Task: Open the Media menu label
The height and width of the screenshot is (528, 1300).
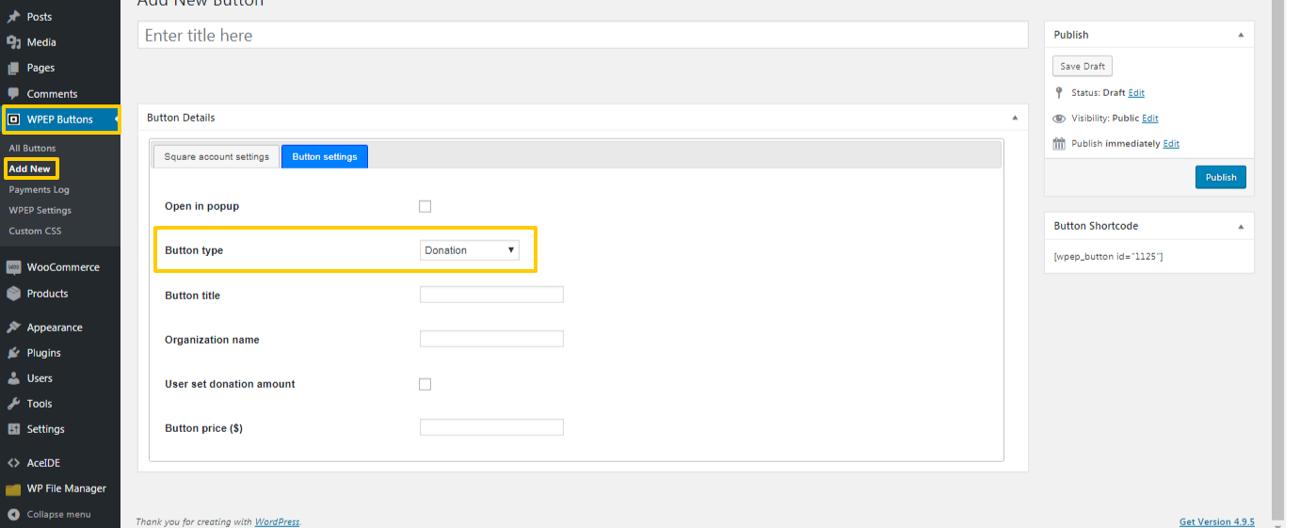Action: coord(41,42)
